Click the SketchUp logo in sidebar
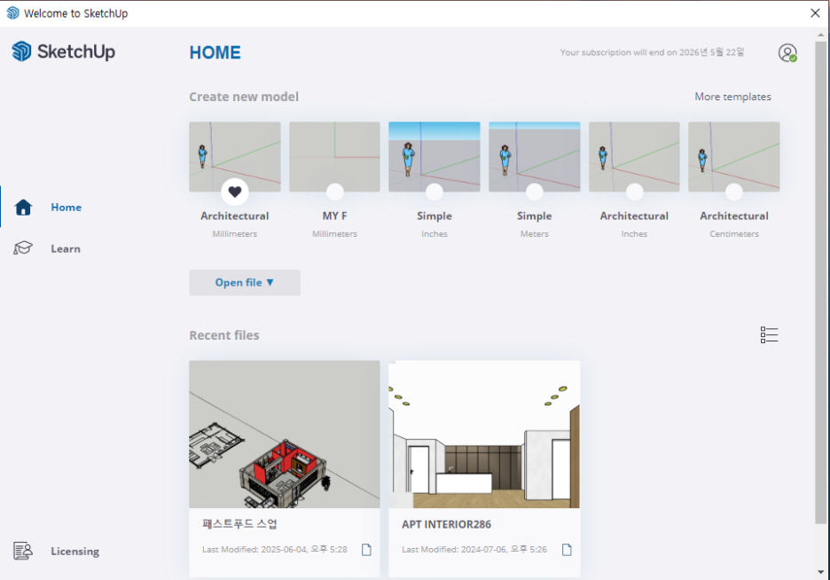The image size is (830, 580). [x=63, y=51]
